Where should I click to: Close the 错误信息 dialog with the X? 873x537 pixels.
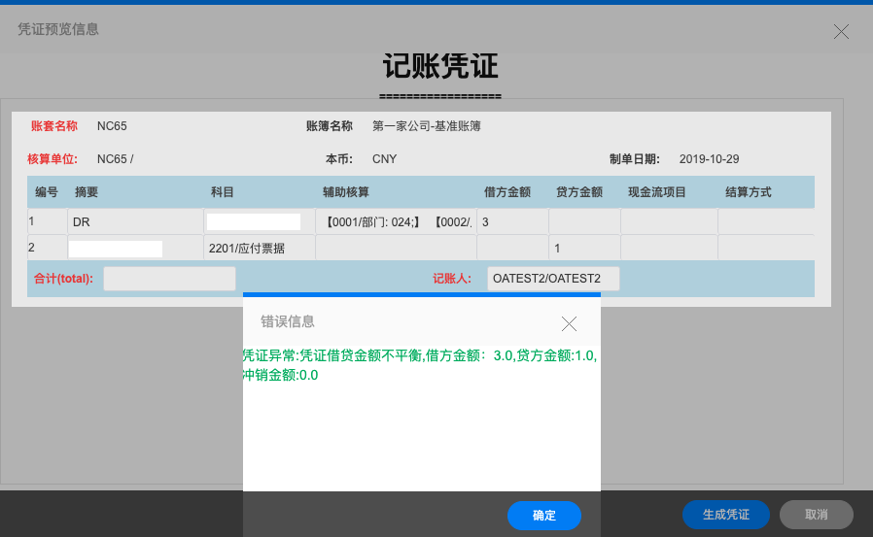coord(569,323)
